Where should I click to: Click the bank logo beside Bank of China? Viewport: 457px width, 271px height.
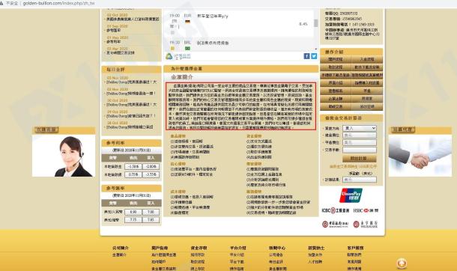tap(366, 224)
